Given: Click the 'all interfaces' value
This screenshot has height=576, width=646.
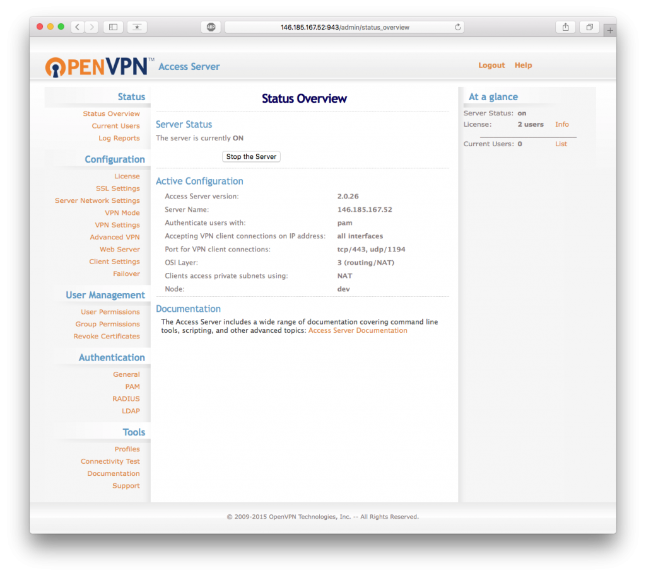Looking at the screenshot, I should pyautogui.click(x=360, y=236).
